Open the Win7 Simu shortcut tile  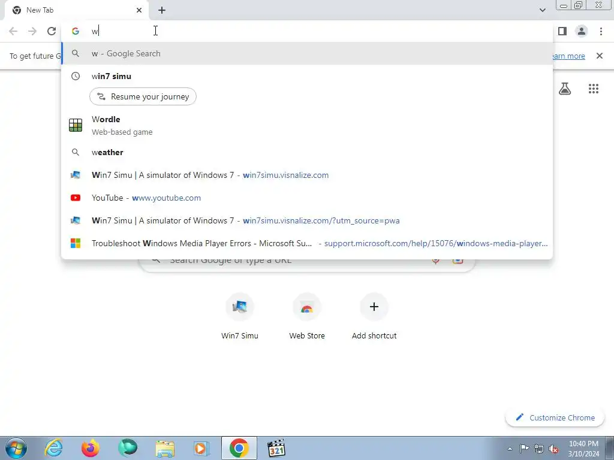(240, 317)
